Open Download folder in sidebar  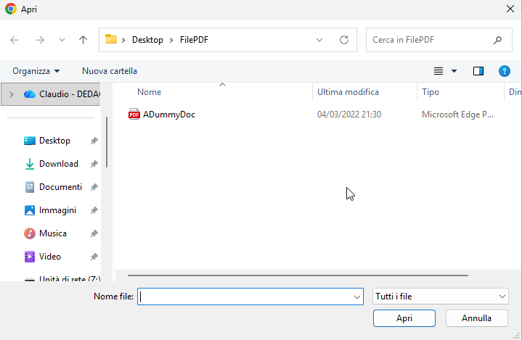[58, 164]
